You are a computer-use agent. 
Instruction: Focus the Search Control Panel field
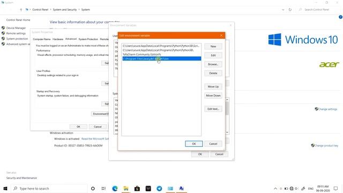click(317, 10)
